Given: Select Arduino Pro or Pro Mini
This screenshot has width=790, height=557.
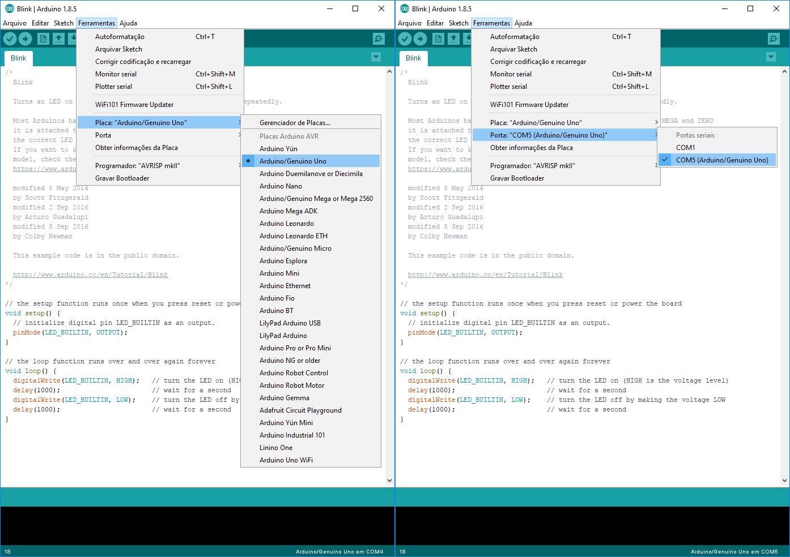Looking at the screenshot, I should (311, 348).
